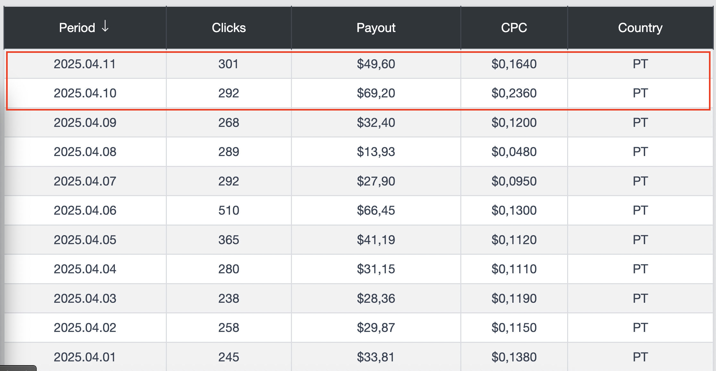
Task: Click the $31,15 payout cell
Action: pos(376,269)
